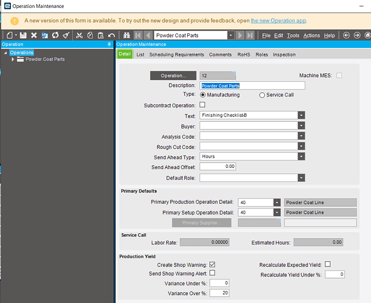The width and height of the screenshot is (371, 303).
Task: Open the new Operation app link
Action: [x=278, y=21]
